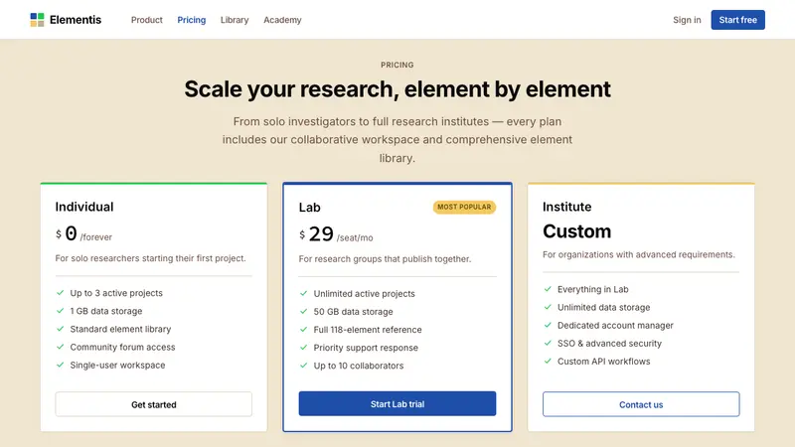Click 'SSO & advanced security' text
This screenshot has width=795, height=447.
click(609, 343)
